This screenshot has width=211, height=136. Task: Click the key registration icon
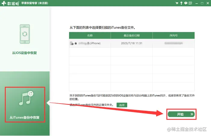click(x=181, y=3)
